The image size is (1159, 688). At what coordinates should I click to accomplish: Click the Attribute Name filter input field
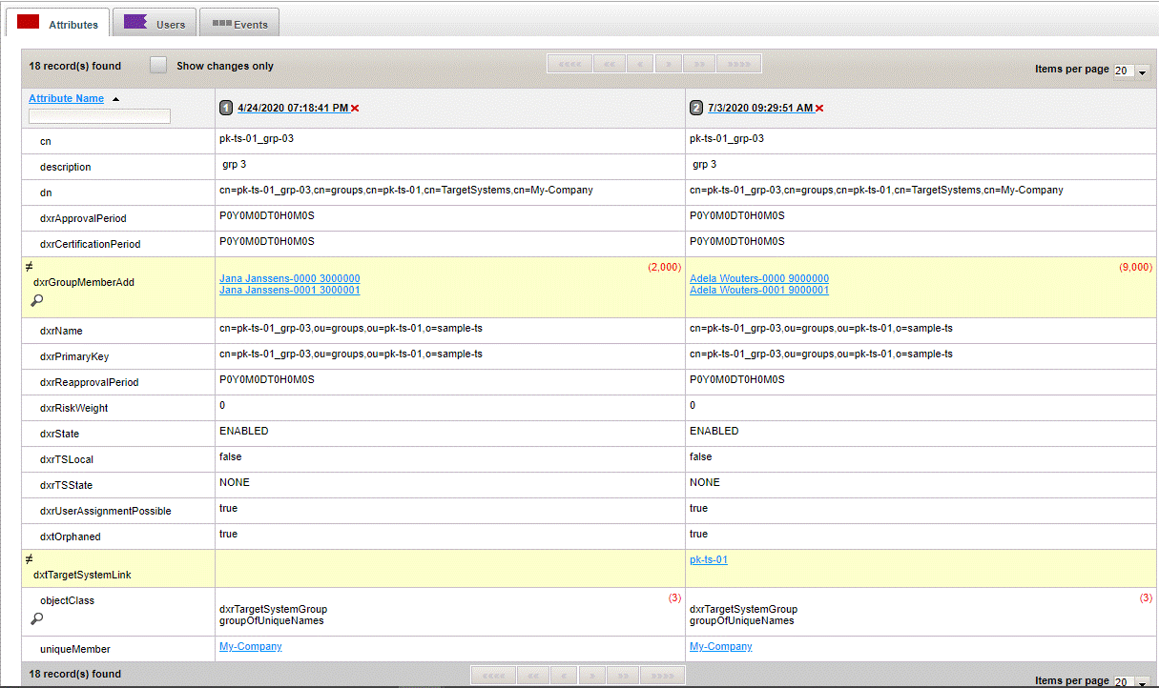click(x=99, y=116)
